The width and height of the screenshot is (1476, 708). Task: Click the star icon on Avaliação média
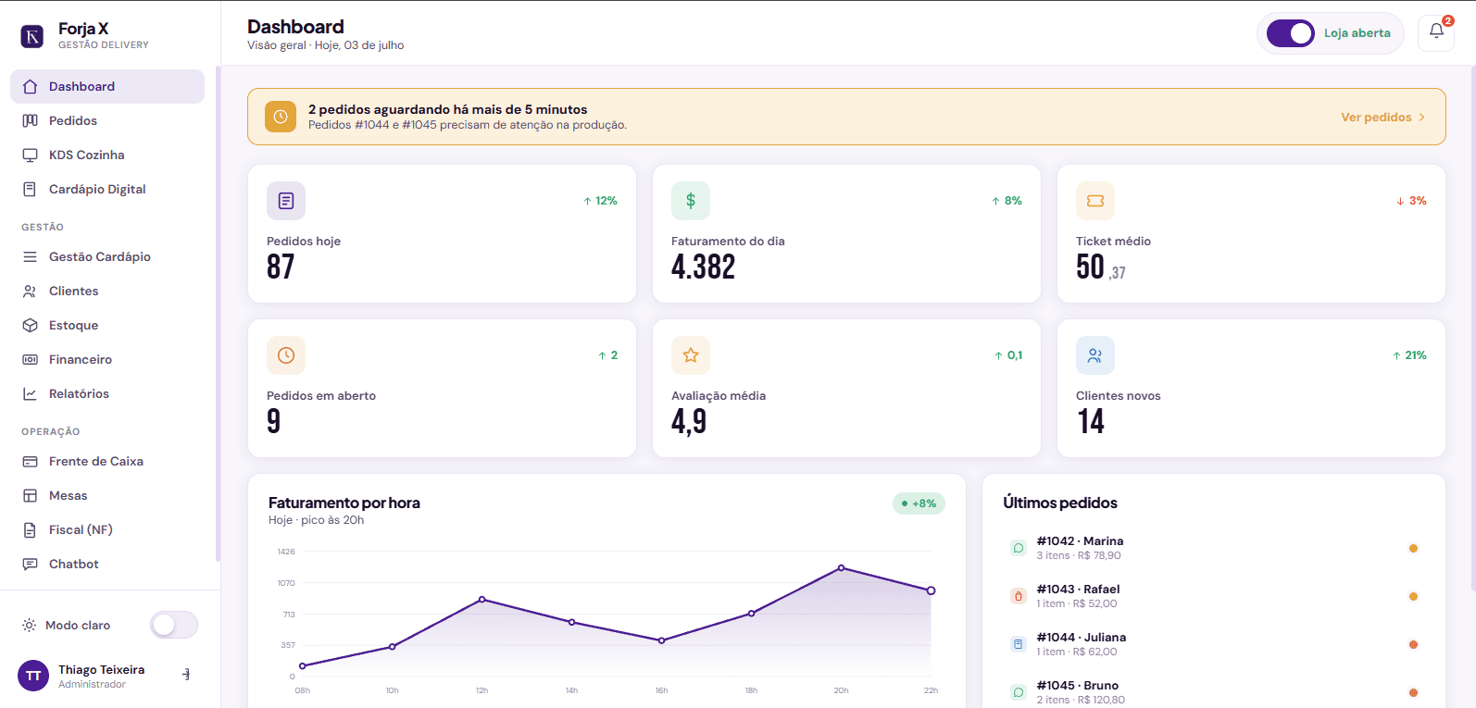point(691,355)
